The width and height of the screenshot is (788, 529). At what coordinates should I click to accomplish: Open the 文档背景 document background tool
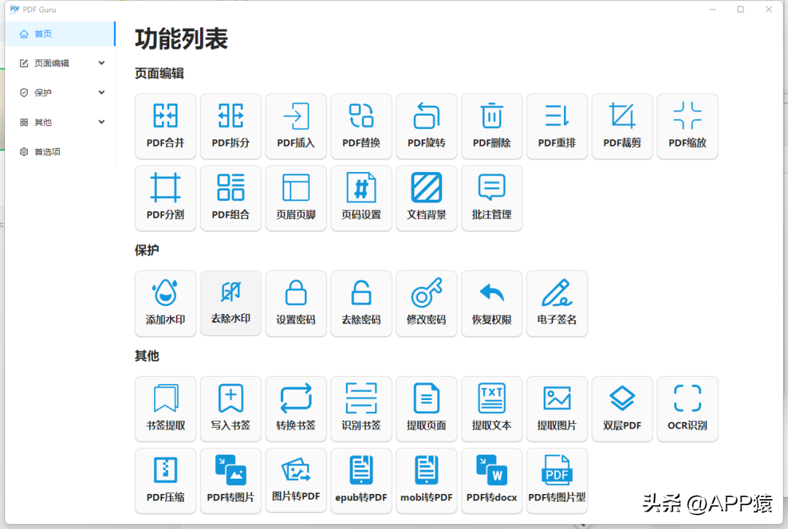tap(427, 198)
